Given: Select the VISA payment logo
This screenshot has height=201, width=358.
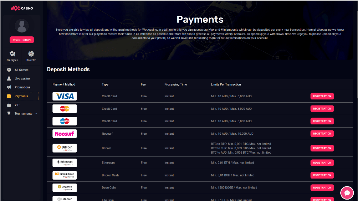Looking at the screenshot, I should pyautogui.click(x=65, y=96).
